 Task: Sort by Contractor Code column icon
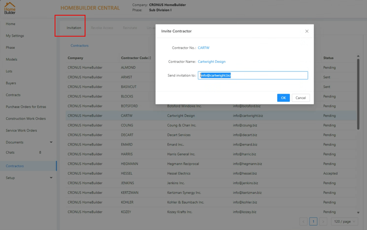pyautogui.click(x=150, y=58)
